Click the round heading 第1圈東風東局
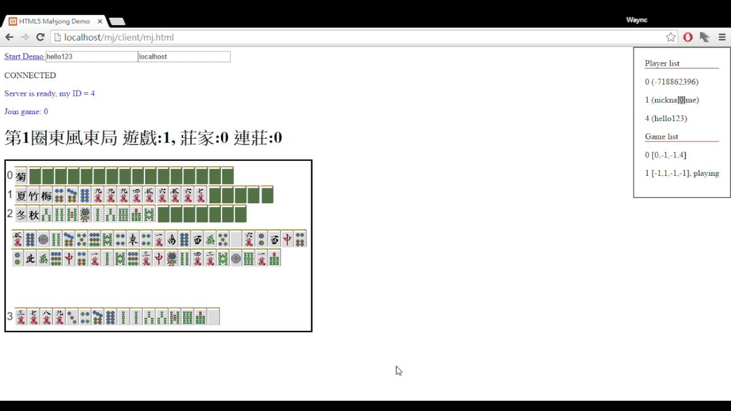The width and height of the screenshot is (731, 411). 61,138
